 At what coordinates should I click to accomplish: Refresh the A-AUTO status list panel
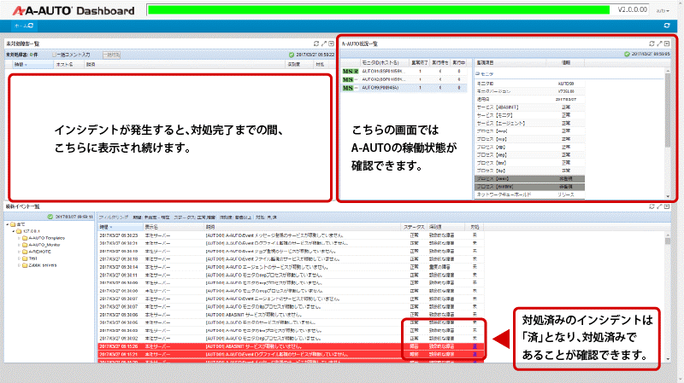pos(652,44)
